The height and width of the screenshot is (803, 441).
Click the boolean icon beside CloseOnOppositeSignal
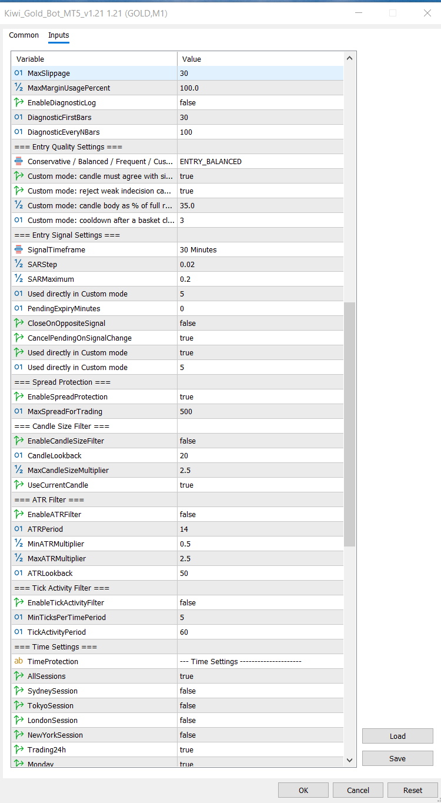(18, 323)
